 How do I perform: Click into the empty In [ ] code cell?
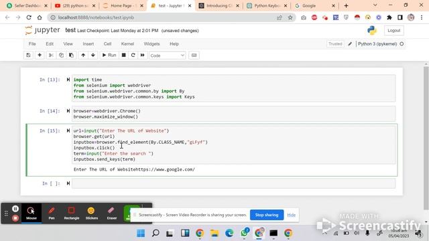click(234, 183)
